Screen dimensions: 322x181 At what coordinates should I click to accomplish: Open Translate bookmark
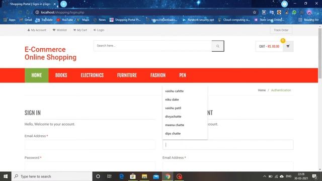point(44,20)
